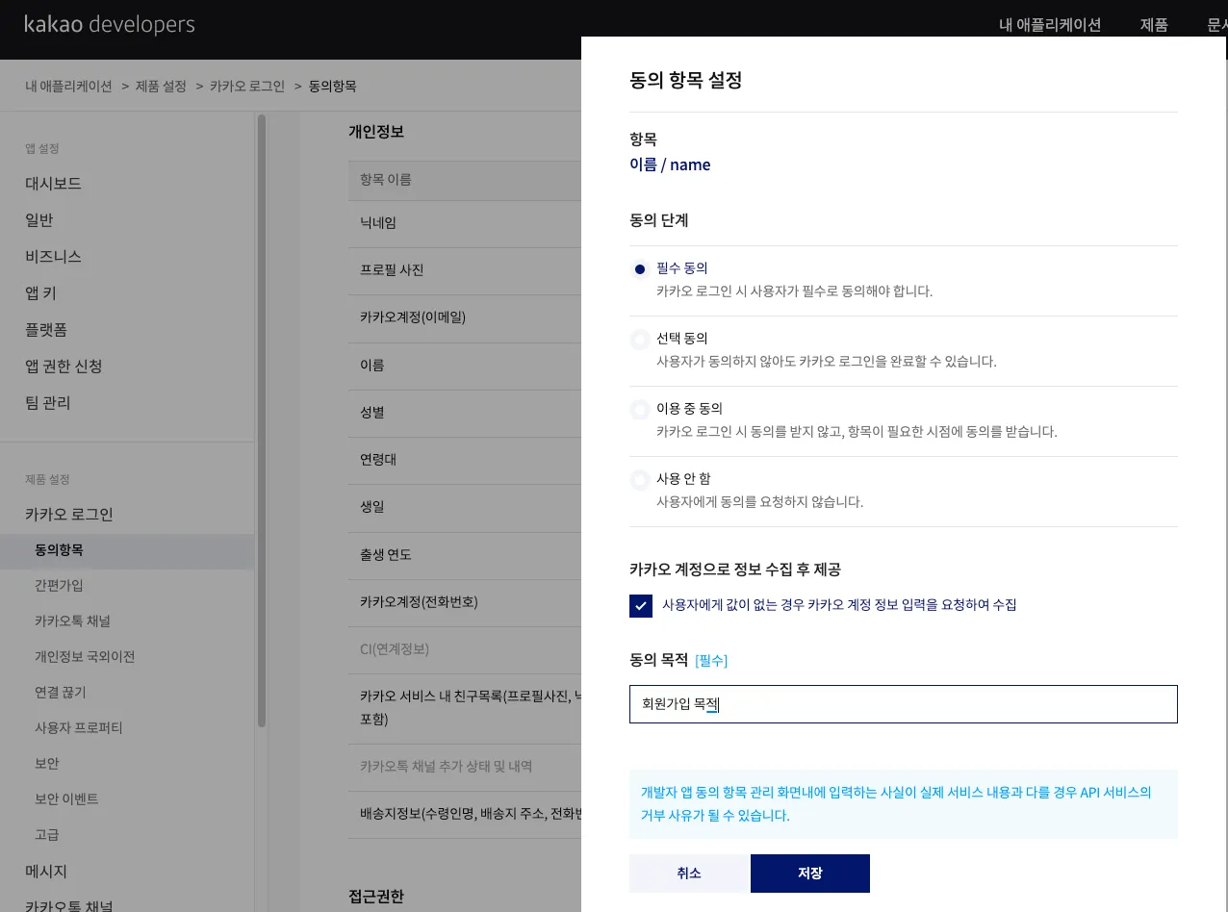Click the 저장 button

[x=810, y=874]
